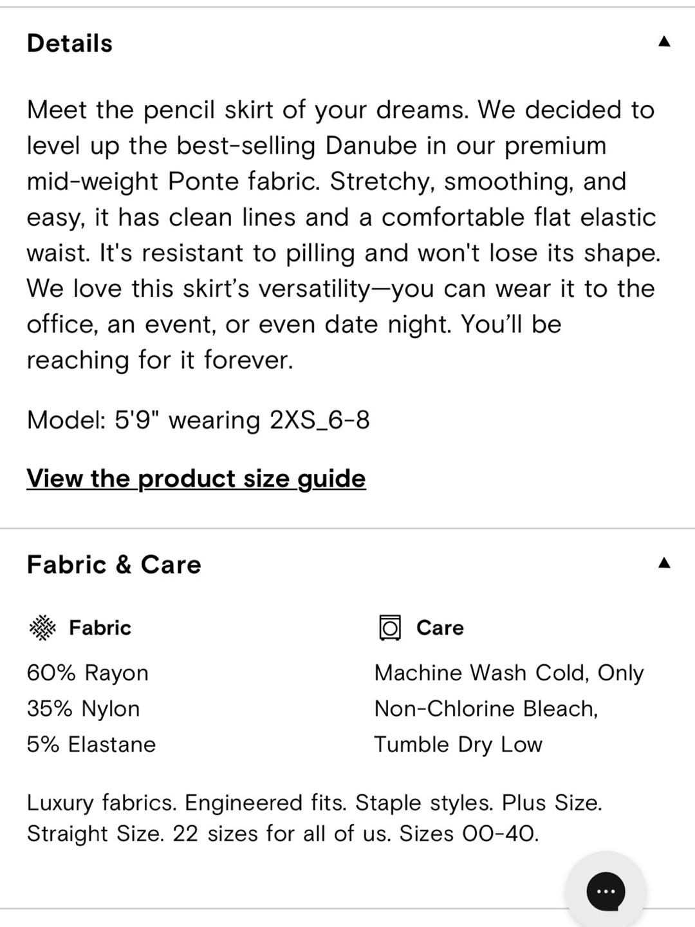Image resolution: width=695 pixels, height=927 pixels.
Task: Click the woven Fabric icon
Action: (43, 628)
